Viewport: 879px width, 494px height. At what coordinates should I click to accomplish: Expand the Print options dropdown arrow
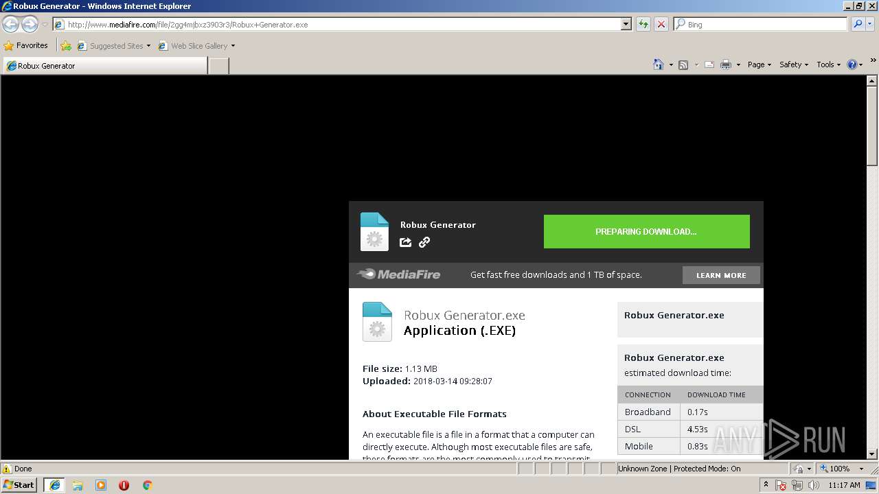[x=738, y=64]
